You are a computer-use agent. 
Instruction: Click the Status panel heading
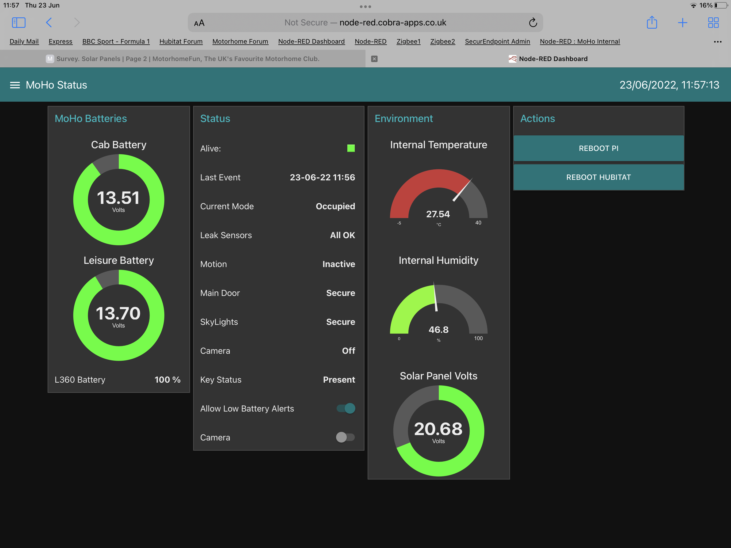(x=215, y=118)
